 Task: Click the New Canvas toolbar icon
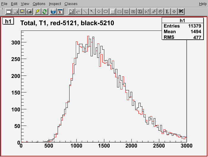[x=9, y=12]
